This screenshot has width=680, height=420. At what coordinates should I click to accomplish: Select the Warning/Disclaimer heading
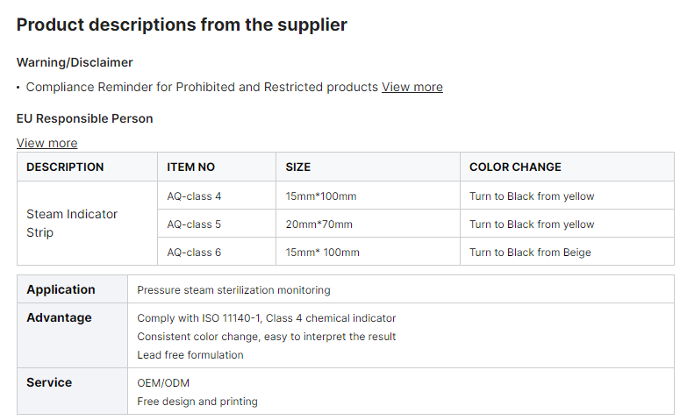click(75, 62)
